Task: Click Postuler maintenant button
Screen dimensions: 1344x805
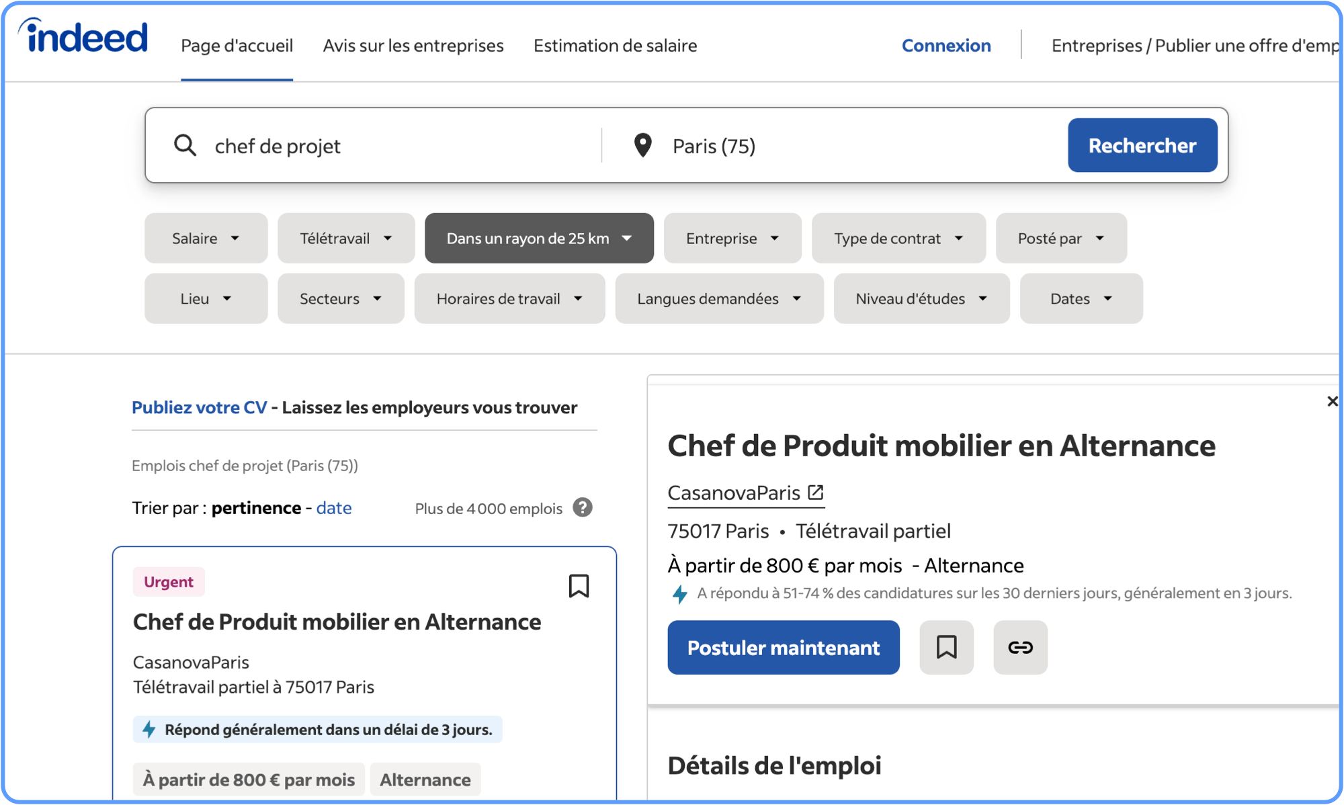Action: tap(784, 647)
